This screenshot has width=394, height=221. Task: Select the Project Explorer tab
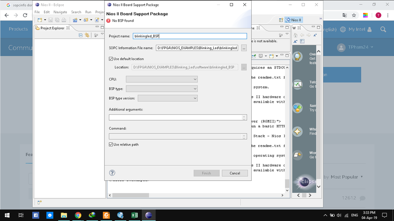52,28
